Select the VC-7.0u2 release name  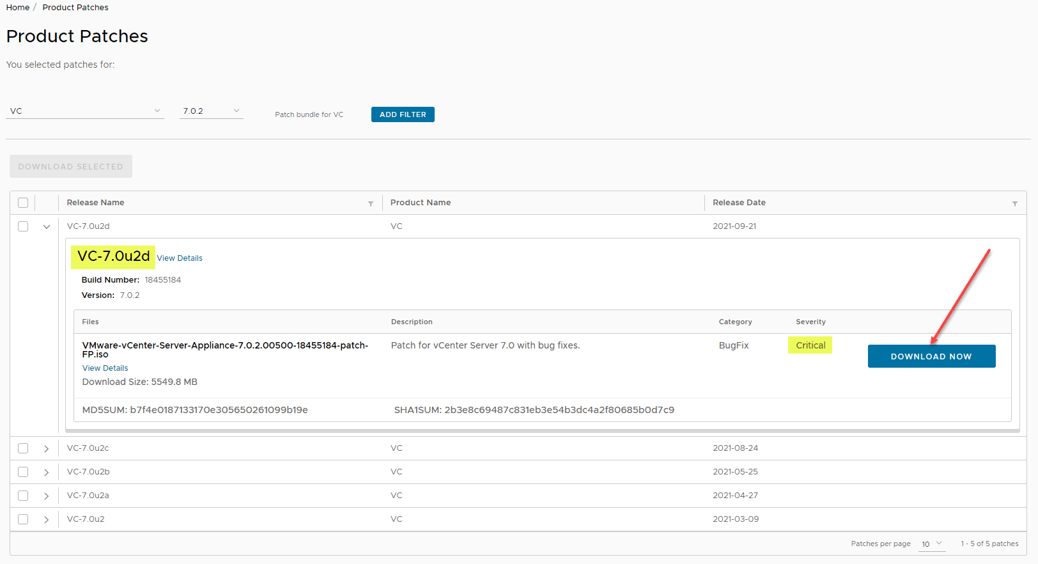tap(86, 519)
